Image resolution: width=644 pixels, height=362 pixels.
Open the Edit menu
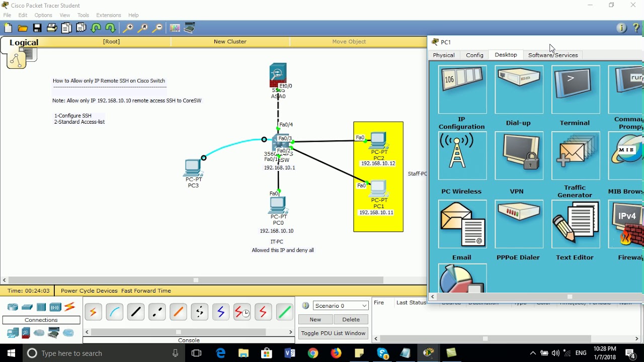point(23,15)
